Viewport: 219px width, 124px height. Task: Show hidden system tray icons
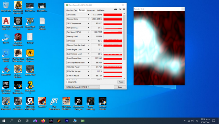click(x=185, y=121)
